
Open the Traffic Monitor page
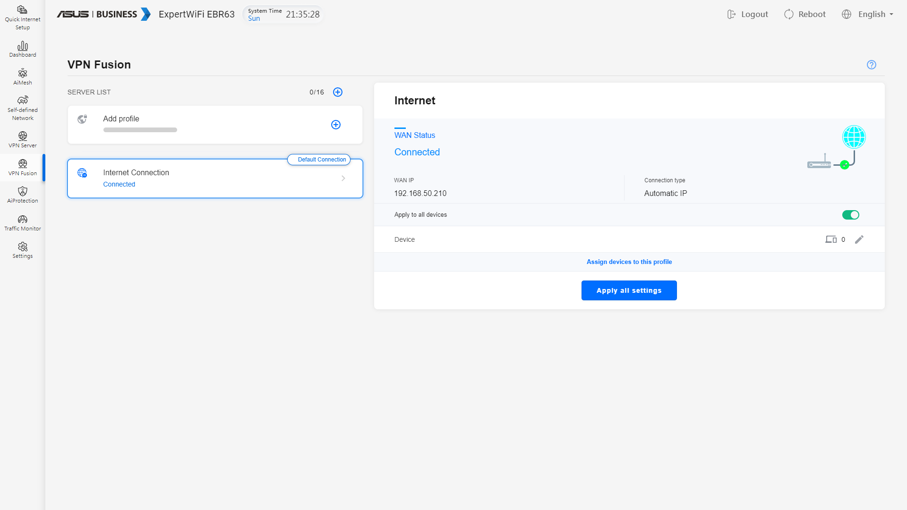coord(22,222)
